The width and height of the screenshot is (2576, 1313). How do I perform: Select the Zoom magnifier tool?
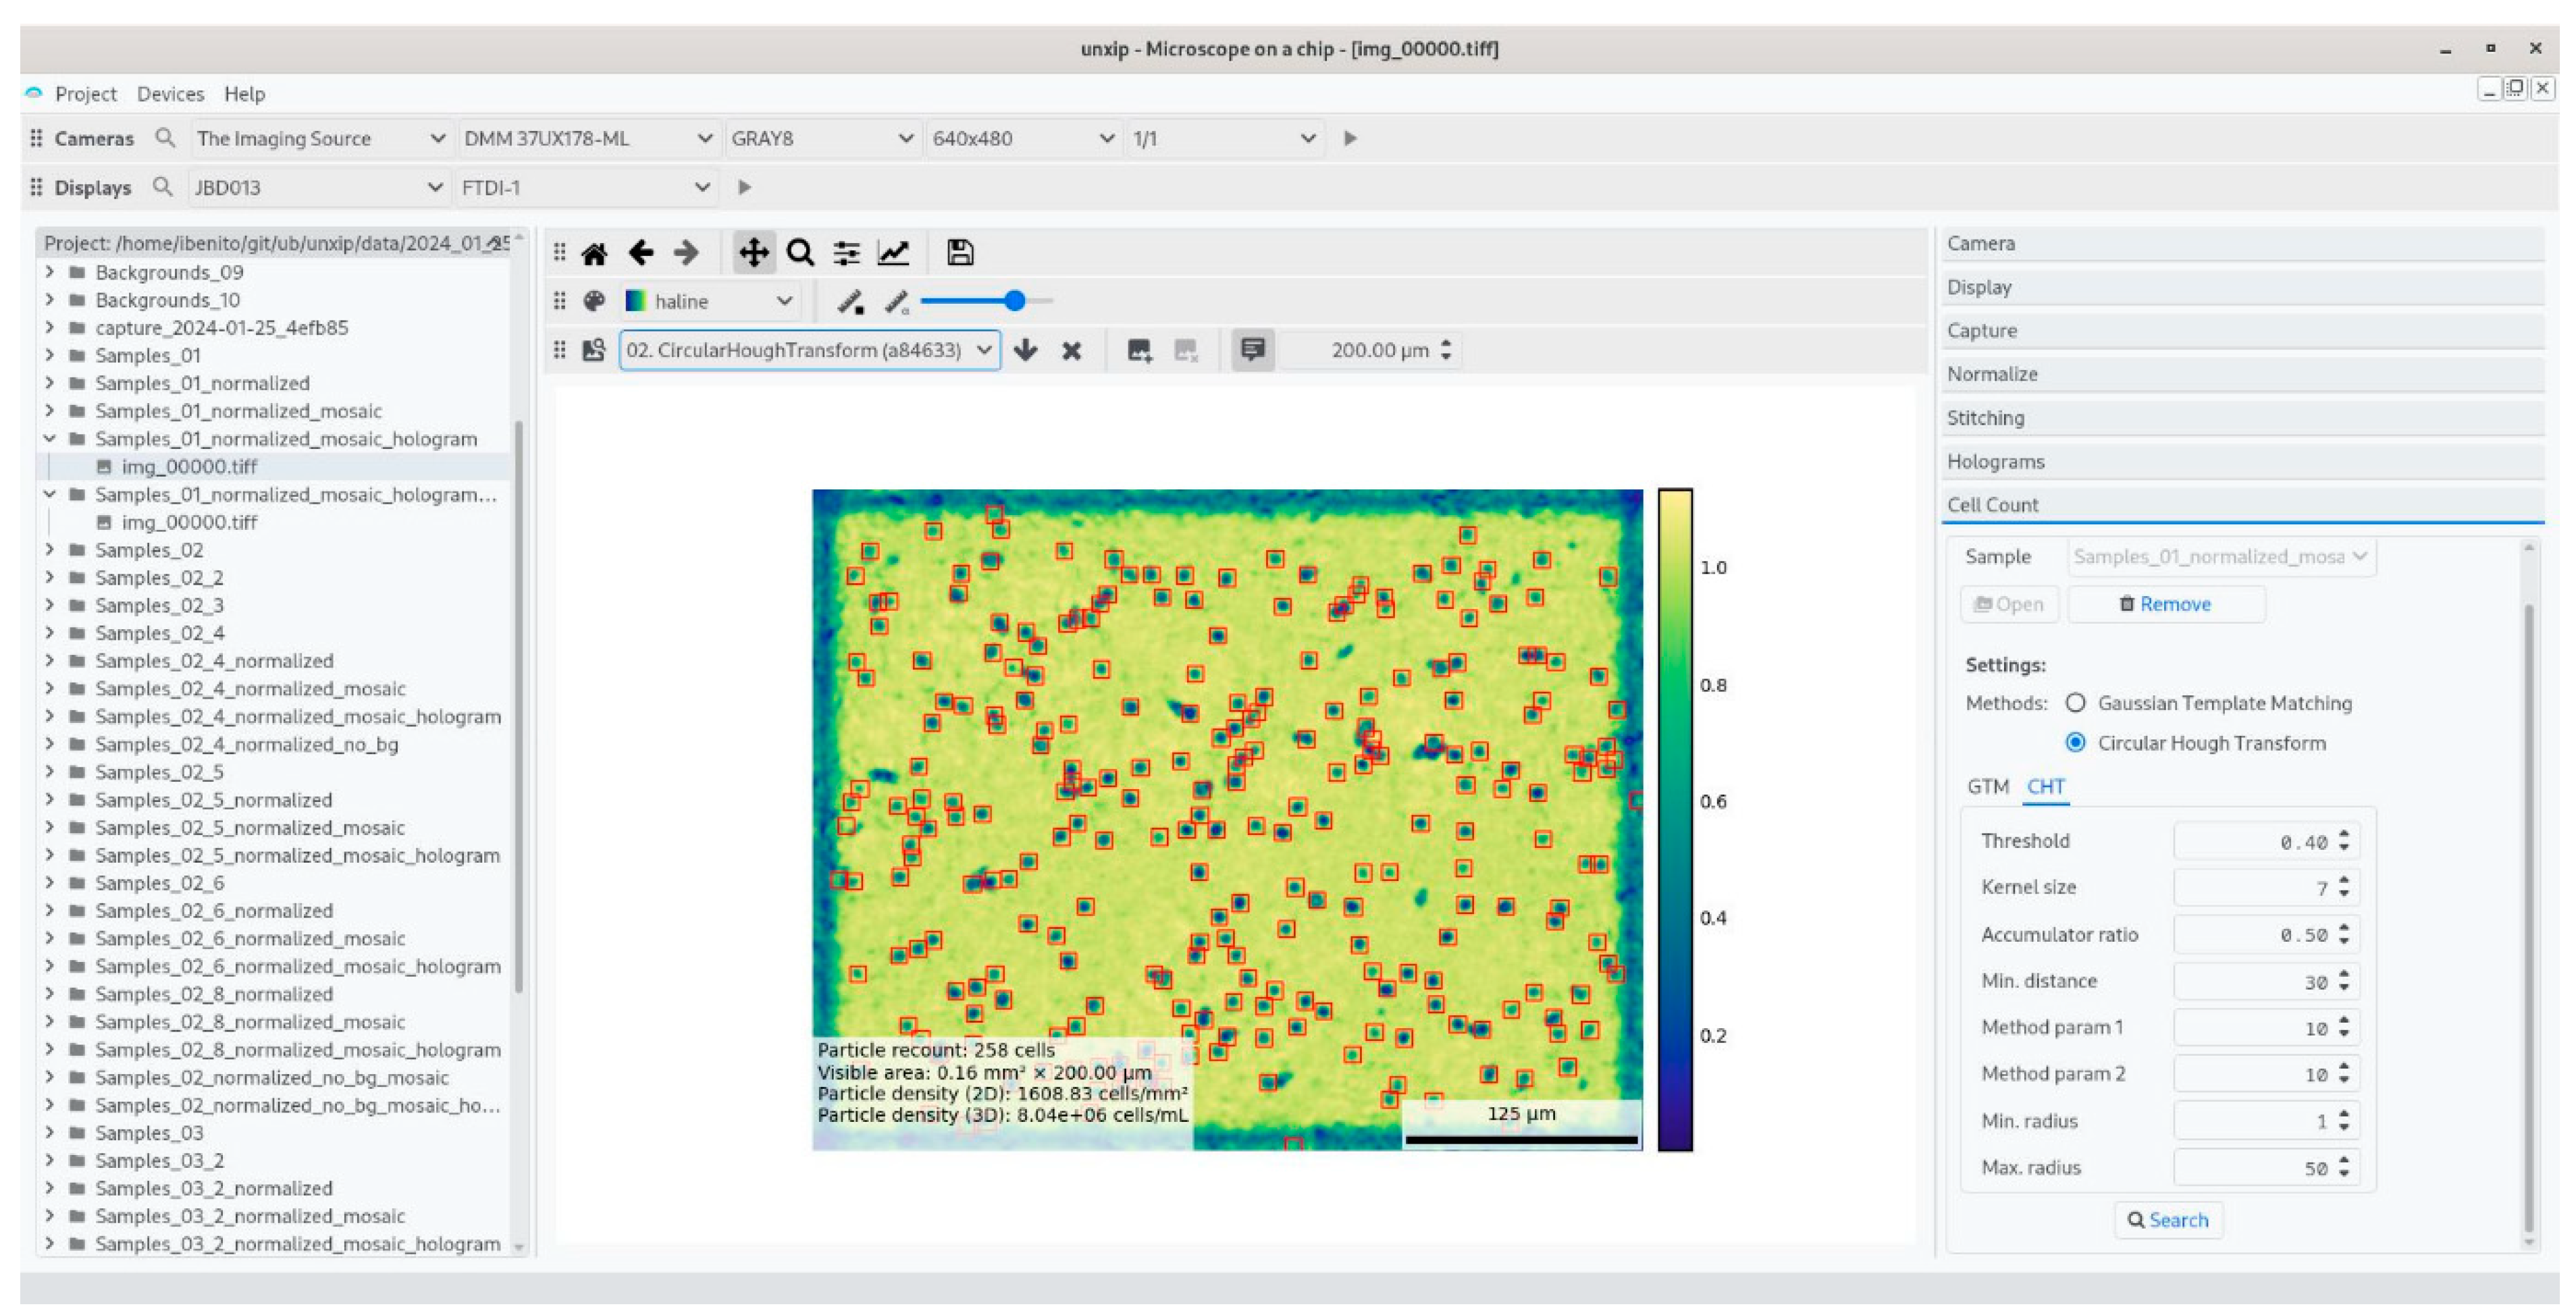(800, 253)
